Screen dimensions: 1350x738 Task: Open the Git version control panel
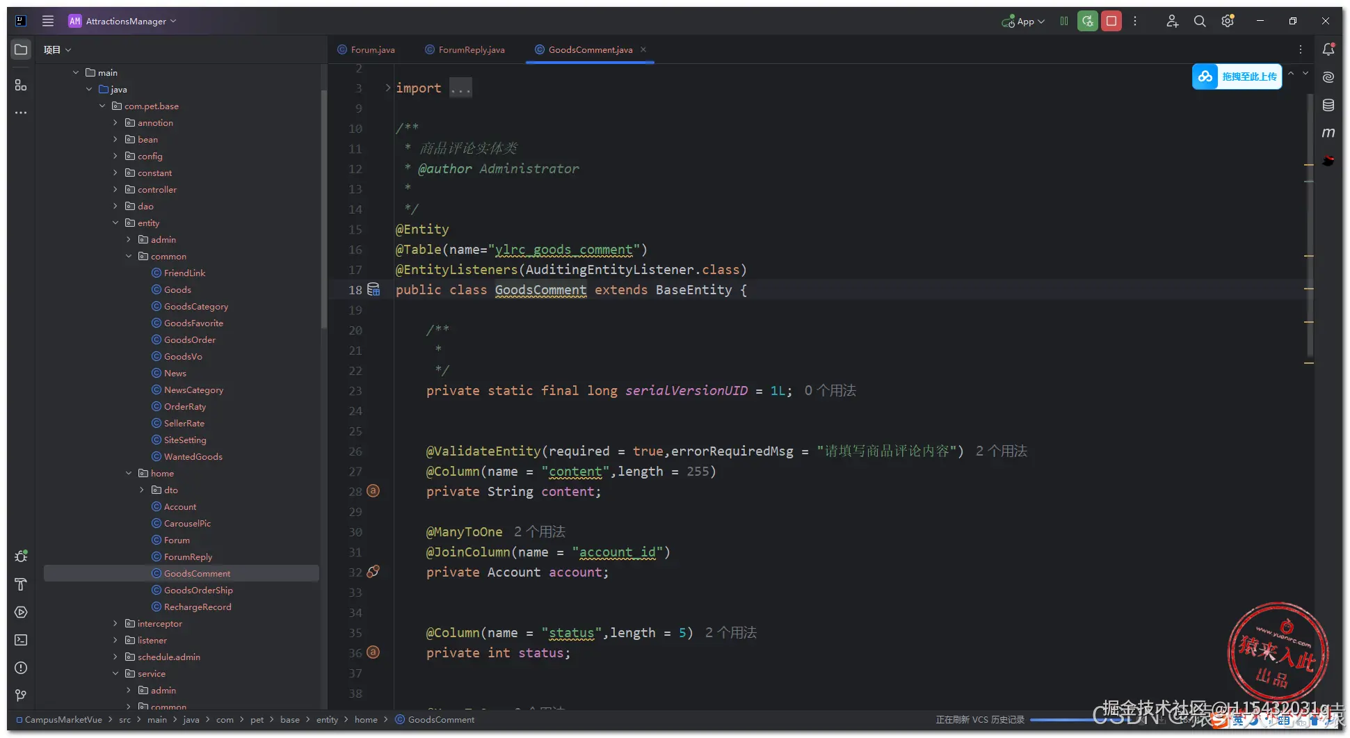21,696
